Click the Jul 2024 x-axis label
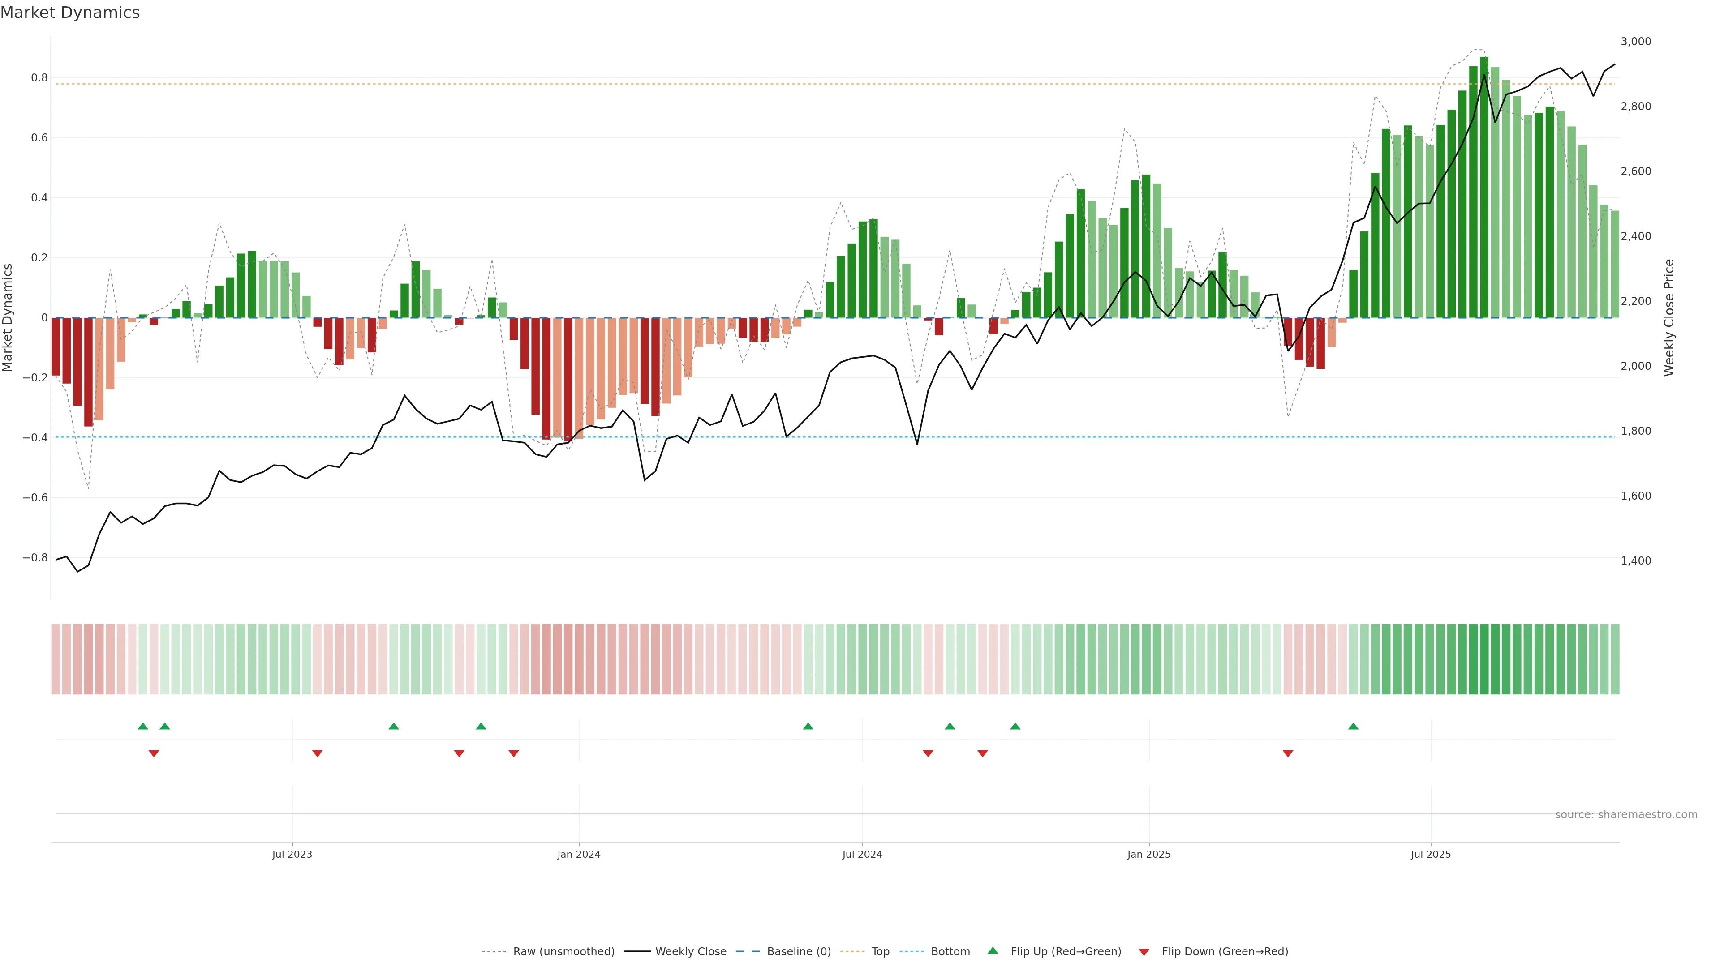Screen dimensions: 1720x967 point(862,854)
